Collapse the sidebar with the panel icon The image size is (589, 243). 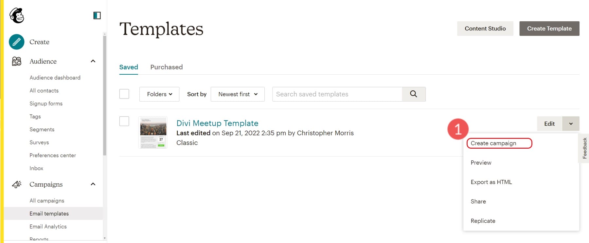tap(97, 15)
